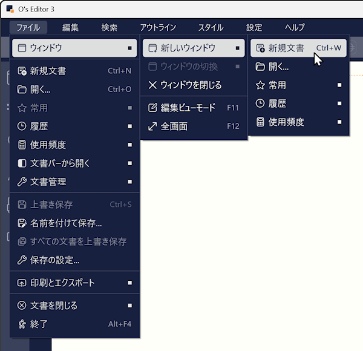Open the ヘルプ menu
Viewport: 363px width, 351px height.
(295, 27)
